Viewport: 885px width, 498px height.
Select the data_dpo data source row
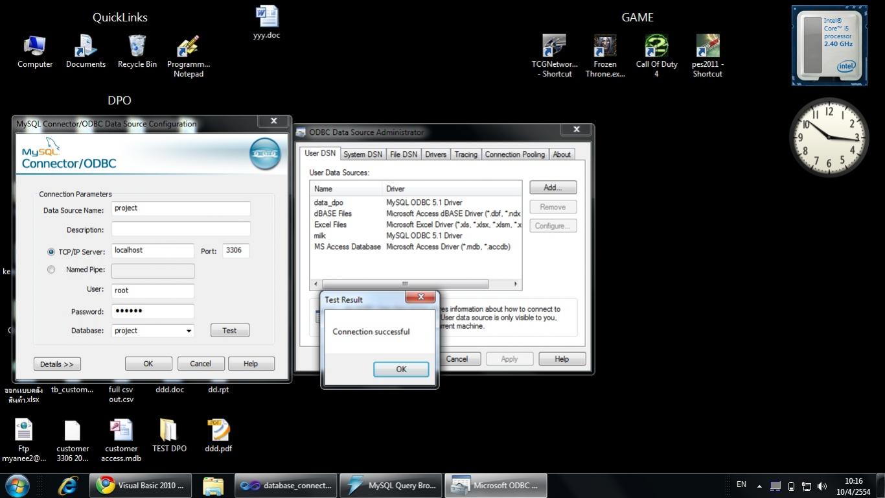coord(417,202)
